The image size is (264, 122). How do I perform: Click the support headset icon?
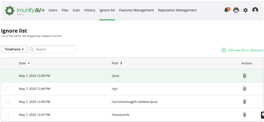coord(236,10)
